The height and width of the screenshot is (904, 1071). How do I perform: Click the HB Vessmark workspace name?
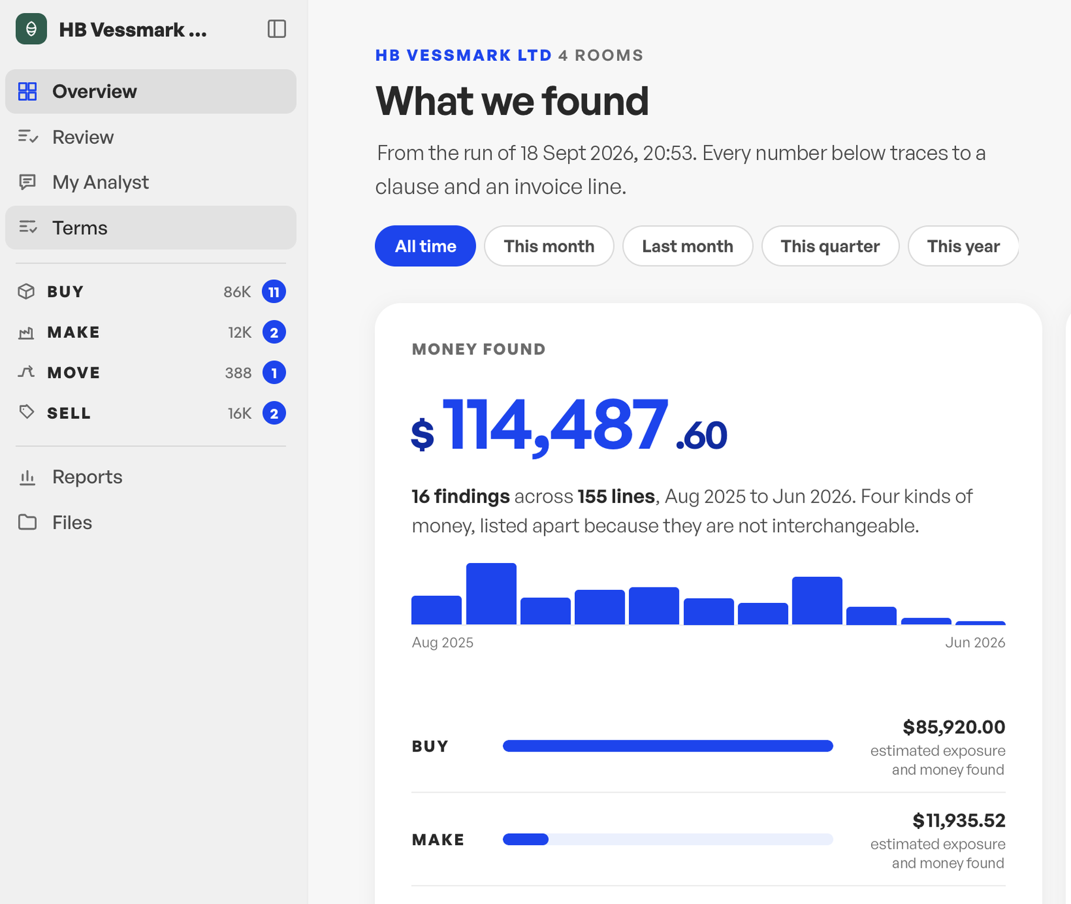[x=133, y=30]
